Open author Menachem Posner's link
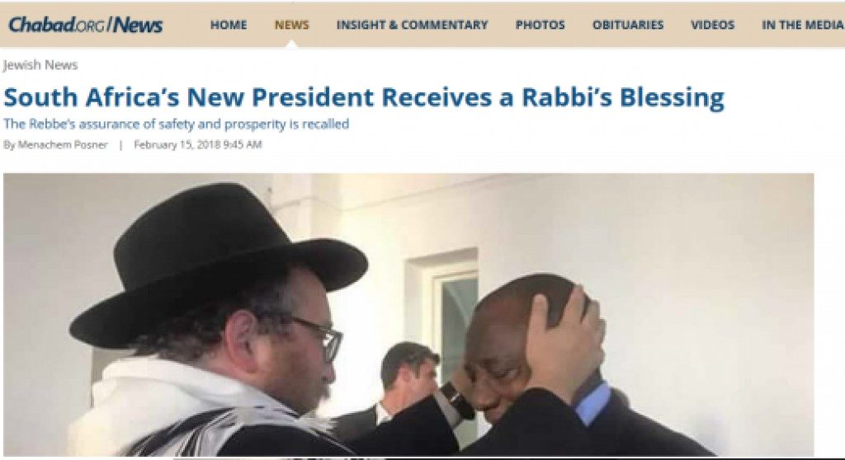Image resolution: width=845 pixels, height=460 pixels. [x=63, y=144]
